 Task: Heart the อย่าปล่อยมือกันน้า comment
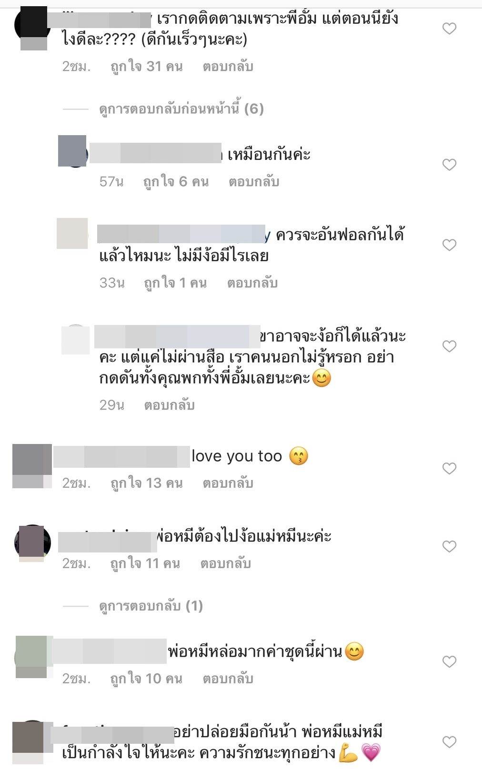coord(449,742)
